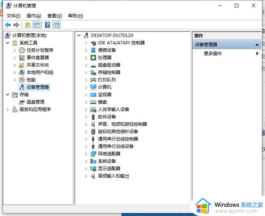Expand the 便携设备 category
The image size is (265, 216).
tap(86, 50)
